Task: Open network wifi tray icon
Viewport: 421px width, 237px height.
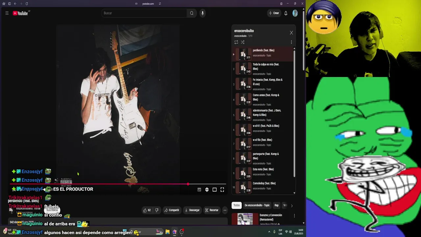Action: (x=286, y=232)
